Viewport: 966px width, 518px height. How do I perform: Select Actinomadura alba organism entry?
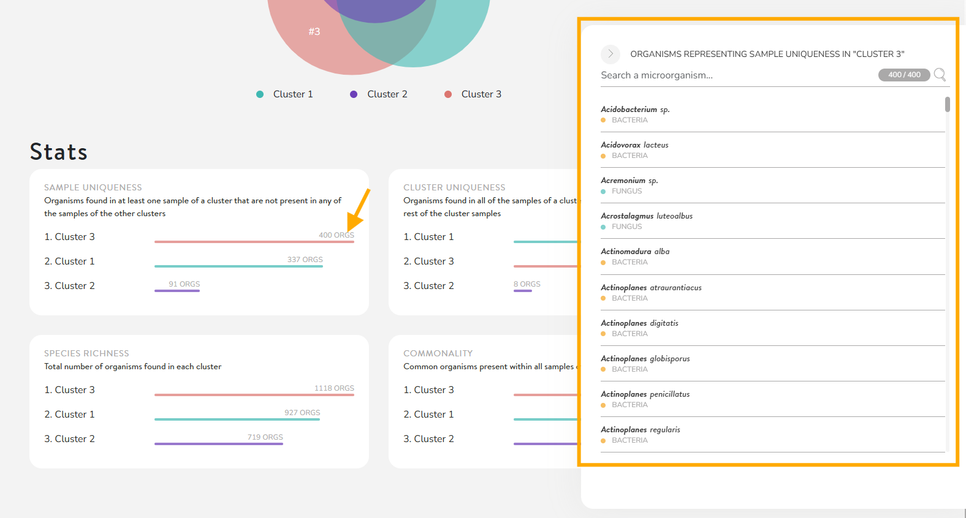coord(635,252)
